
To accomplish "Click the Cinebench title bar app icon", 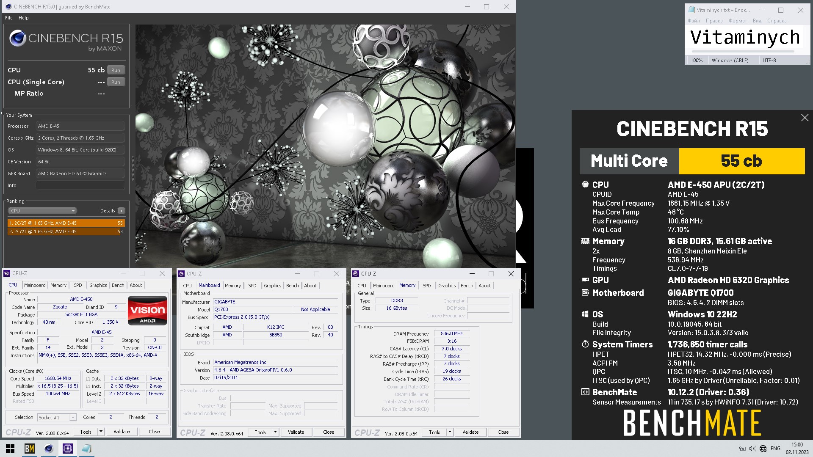I will pos(8,7).
